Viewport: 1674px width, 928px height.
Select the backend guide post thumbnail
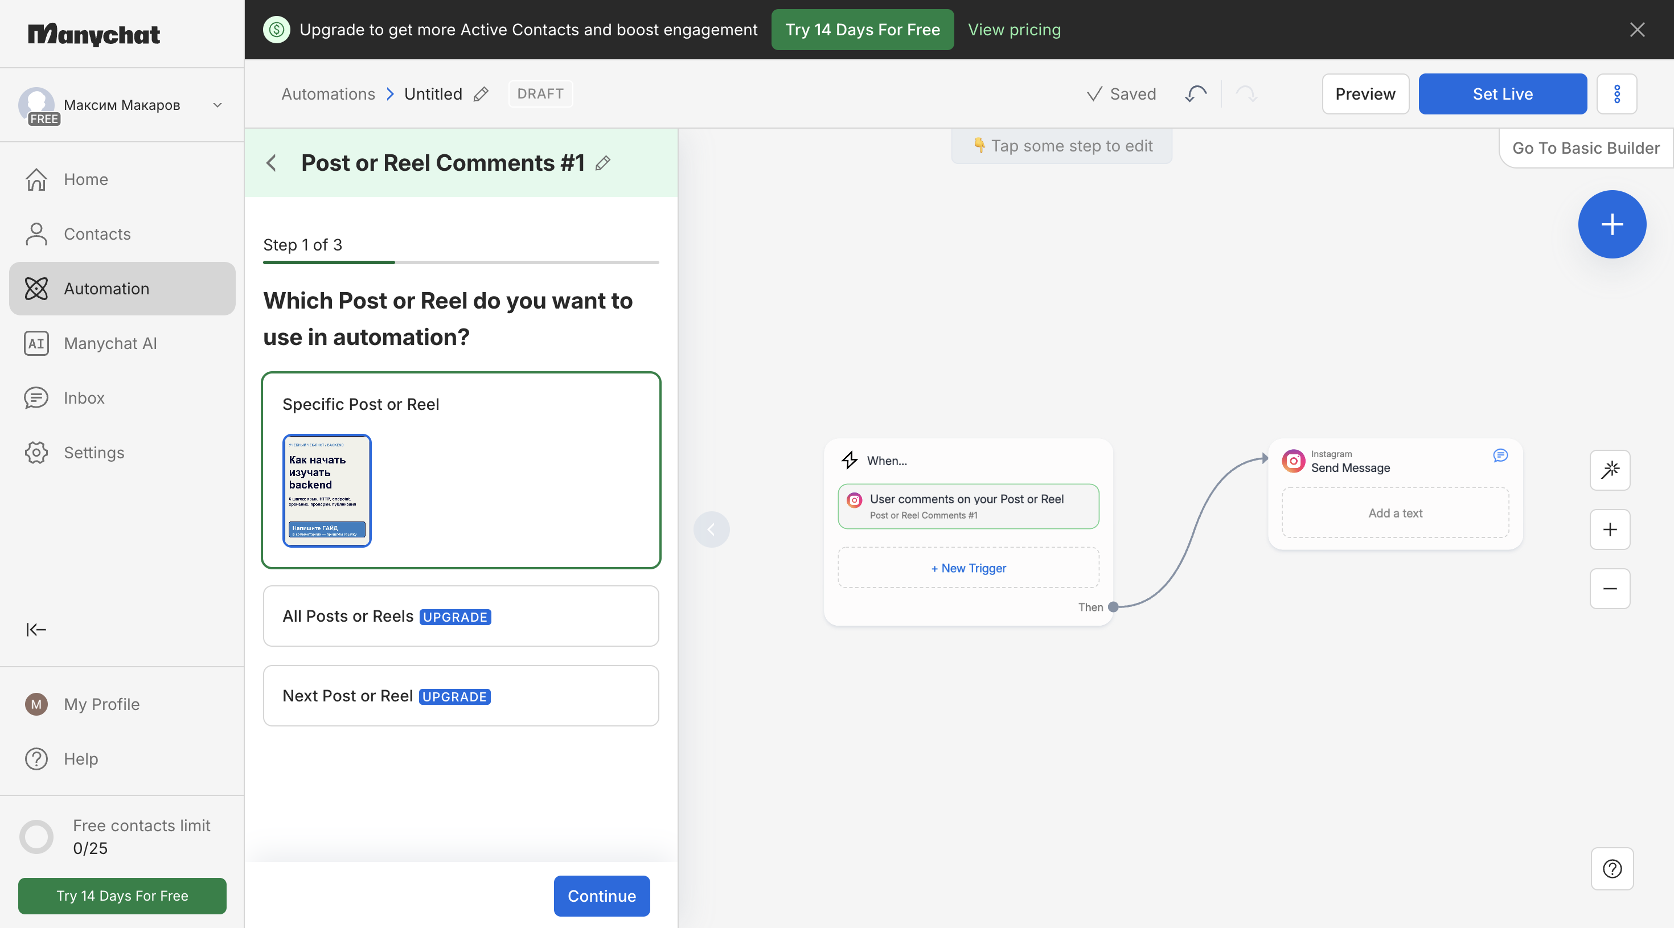(x=327, y=491)
